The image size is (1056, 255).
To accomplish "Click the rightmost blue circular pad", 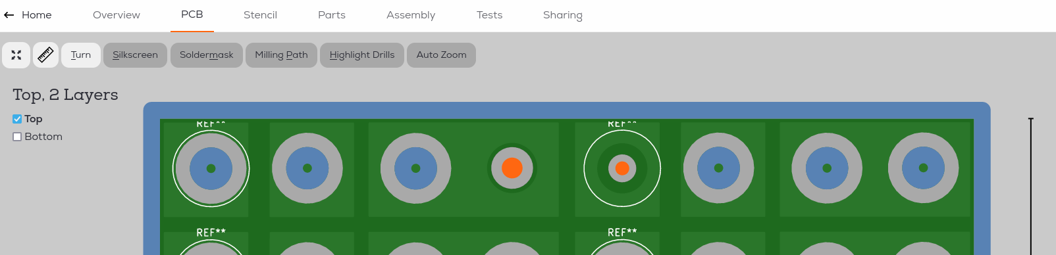I will click(924, 168).
